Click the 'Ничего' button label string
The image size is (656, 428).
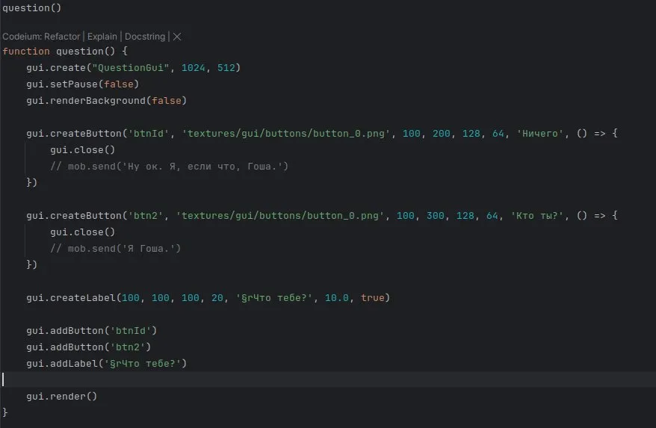(540, 134)
